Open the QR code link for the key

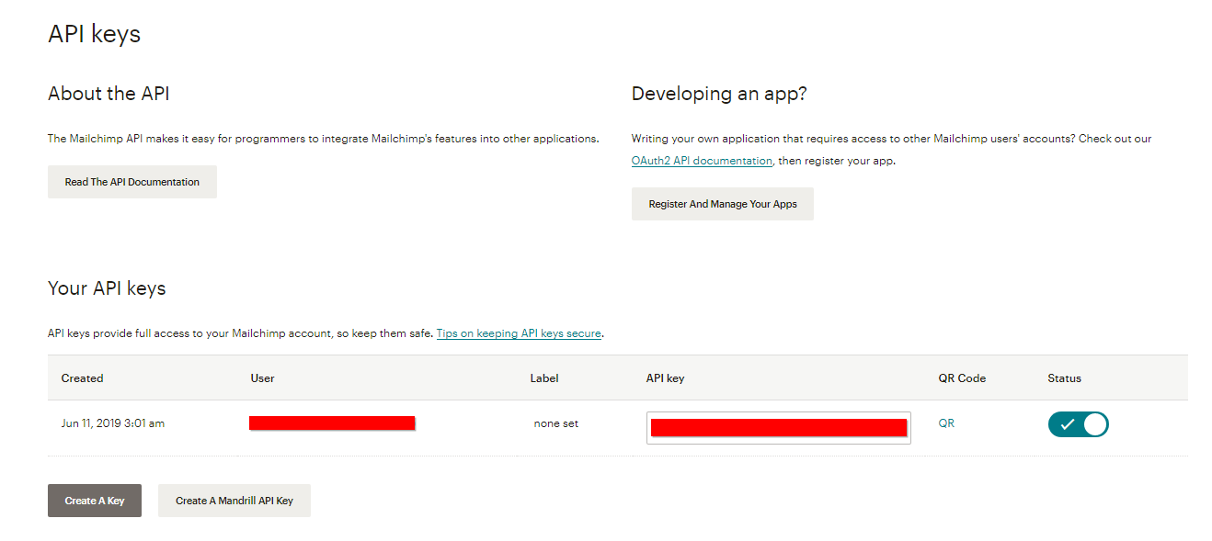coord(946,423)
